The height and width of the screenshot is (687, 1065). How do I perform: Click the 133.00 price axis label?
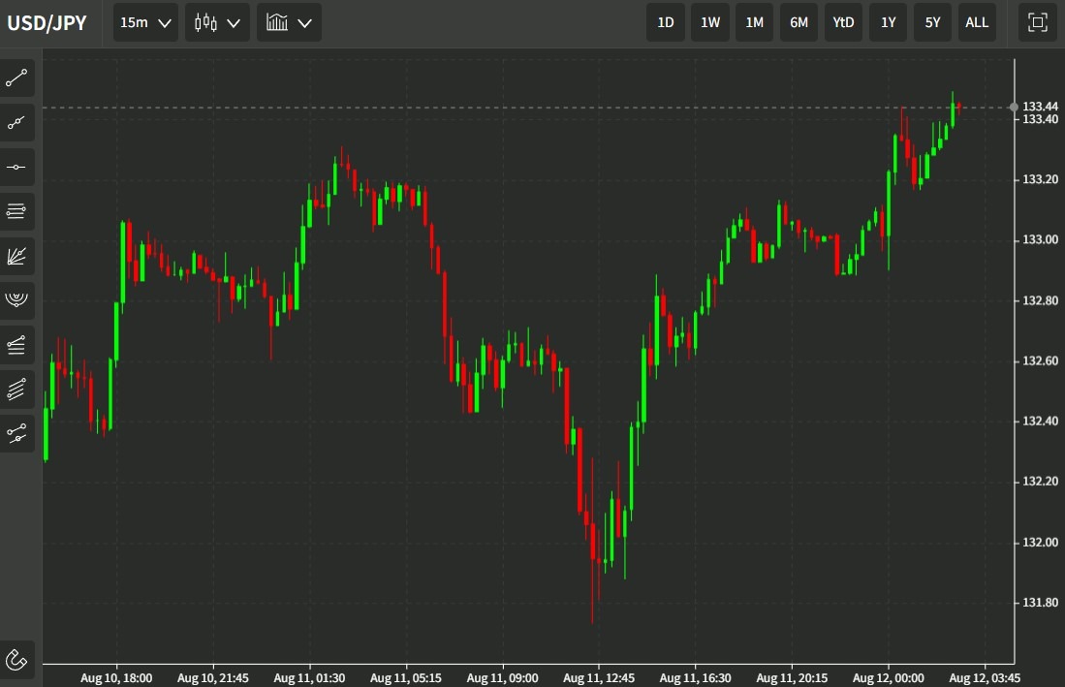tap(1040, 239)
